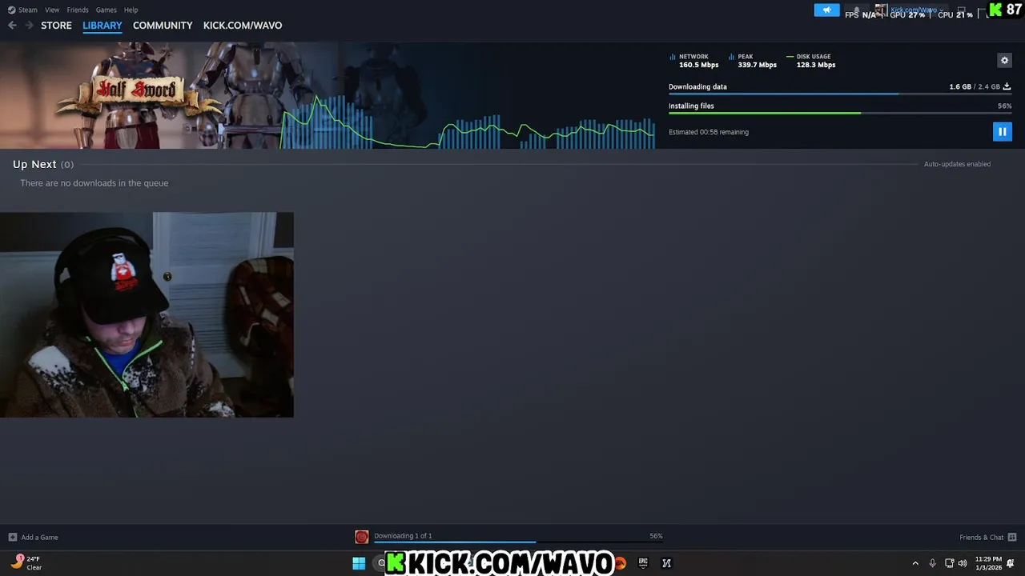The height and width of the screenshot is (576, 1025).
Task: Click the download throughput graph
Action: coord(468,122)
